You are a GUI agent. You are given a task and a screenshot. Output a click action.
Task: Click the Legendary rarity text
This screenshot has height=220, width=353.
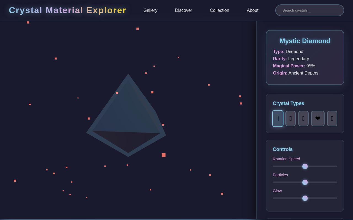299,59
